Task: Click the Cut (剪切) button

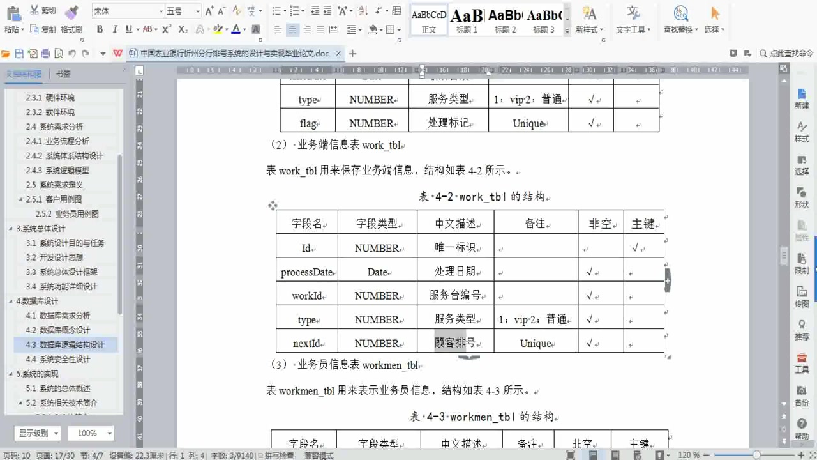Action: [43, 11]
